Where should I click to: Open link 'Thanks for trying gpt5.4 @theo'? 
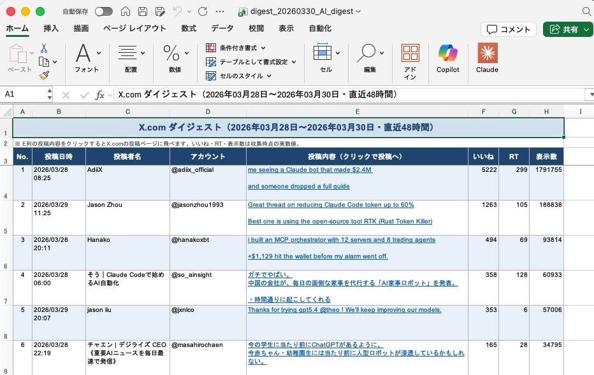pyautogui.click(x=344, y=310)
